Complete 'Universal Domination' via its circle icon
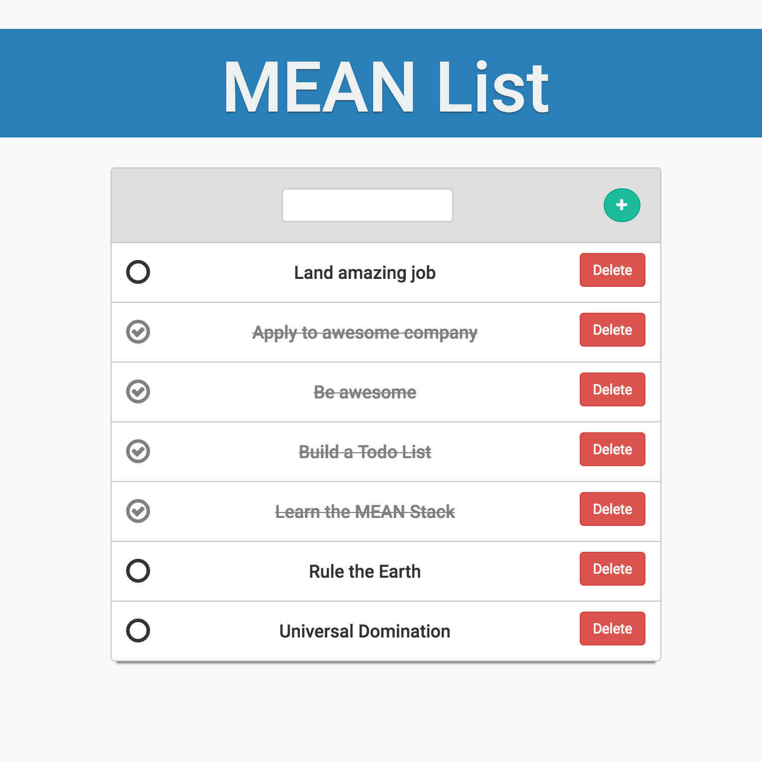 point(138,631)
